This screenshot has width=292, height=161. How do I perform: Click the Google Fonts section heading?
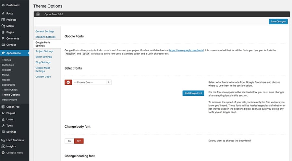[74, 36]
